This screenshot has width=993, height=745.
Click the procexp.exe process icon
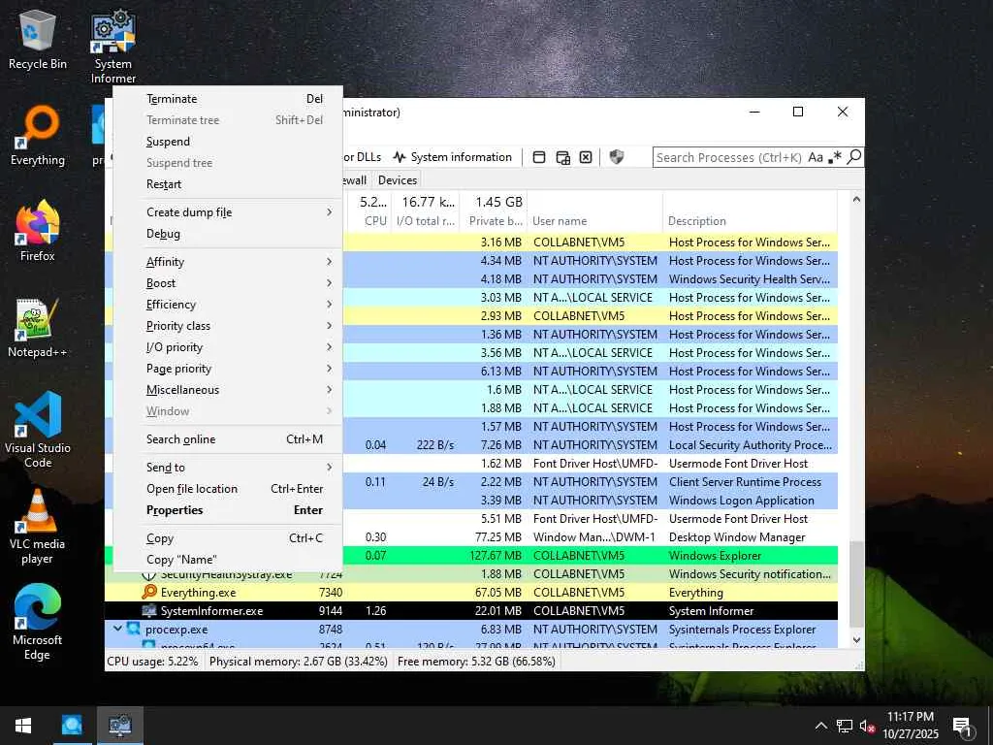(x=133, y=629)
